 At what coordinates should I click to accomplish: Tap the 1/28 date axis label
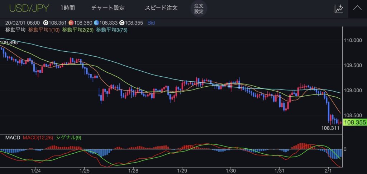click(x=133, y=170)
